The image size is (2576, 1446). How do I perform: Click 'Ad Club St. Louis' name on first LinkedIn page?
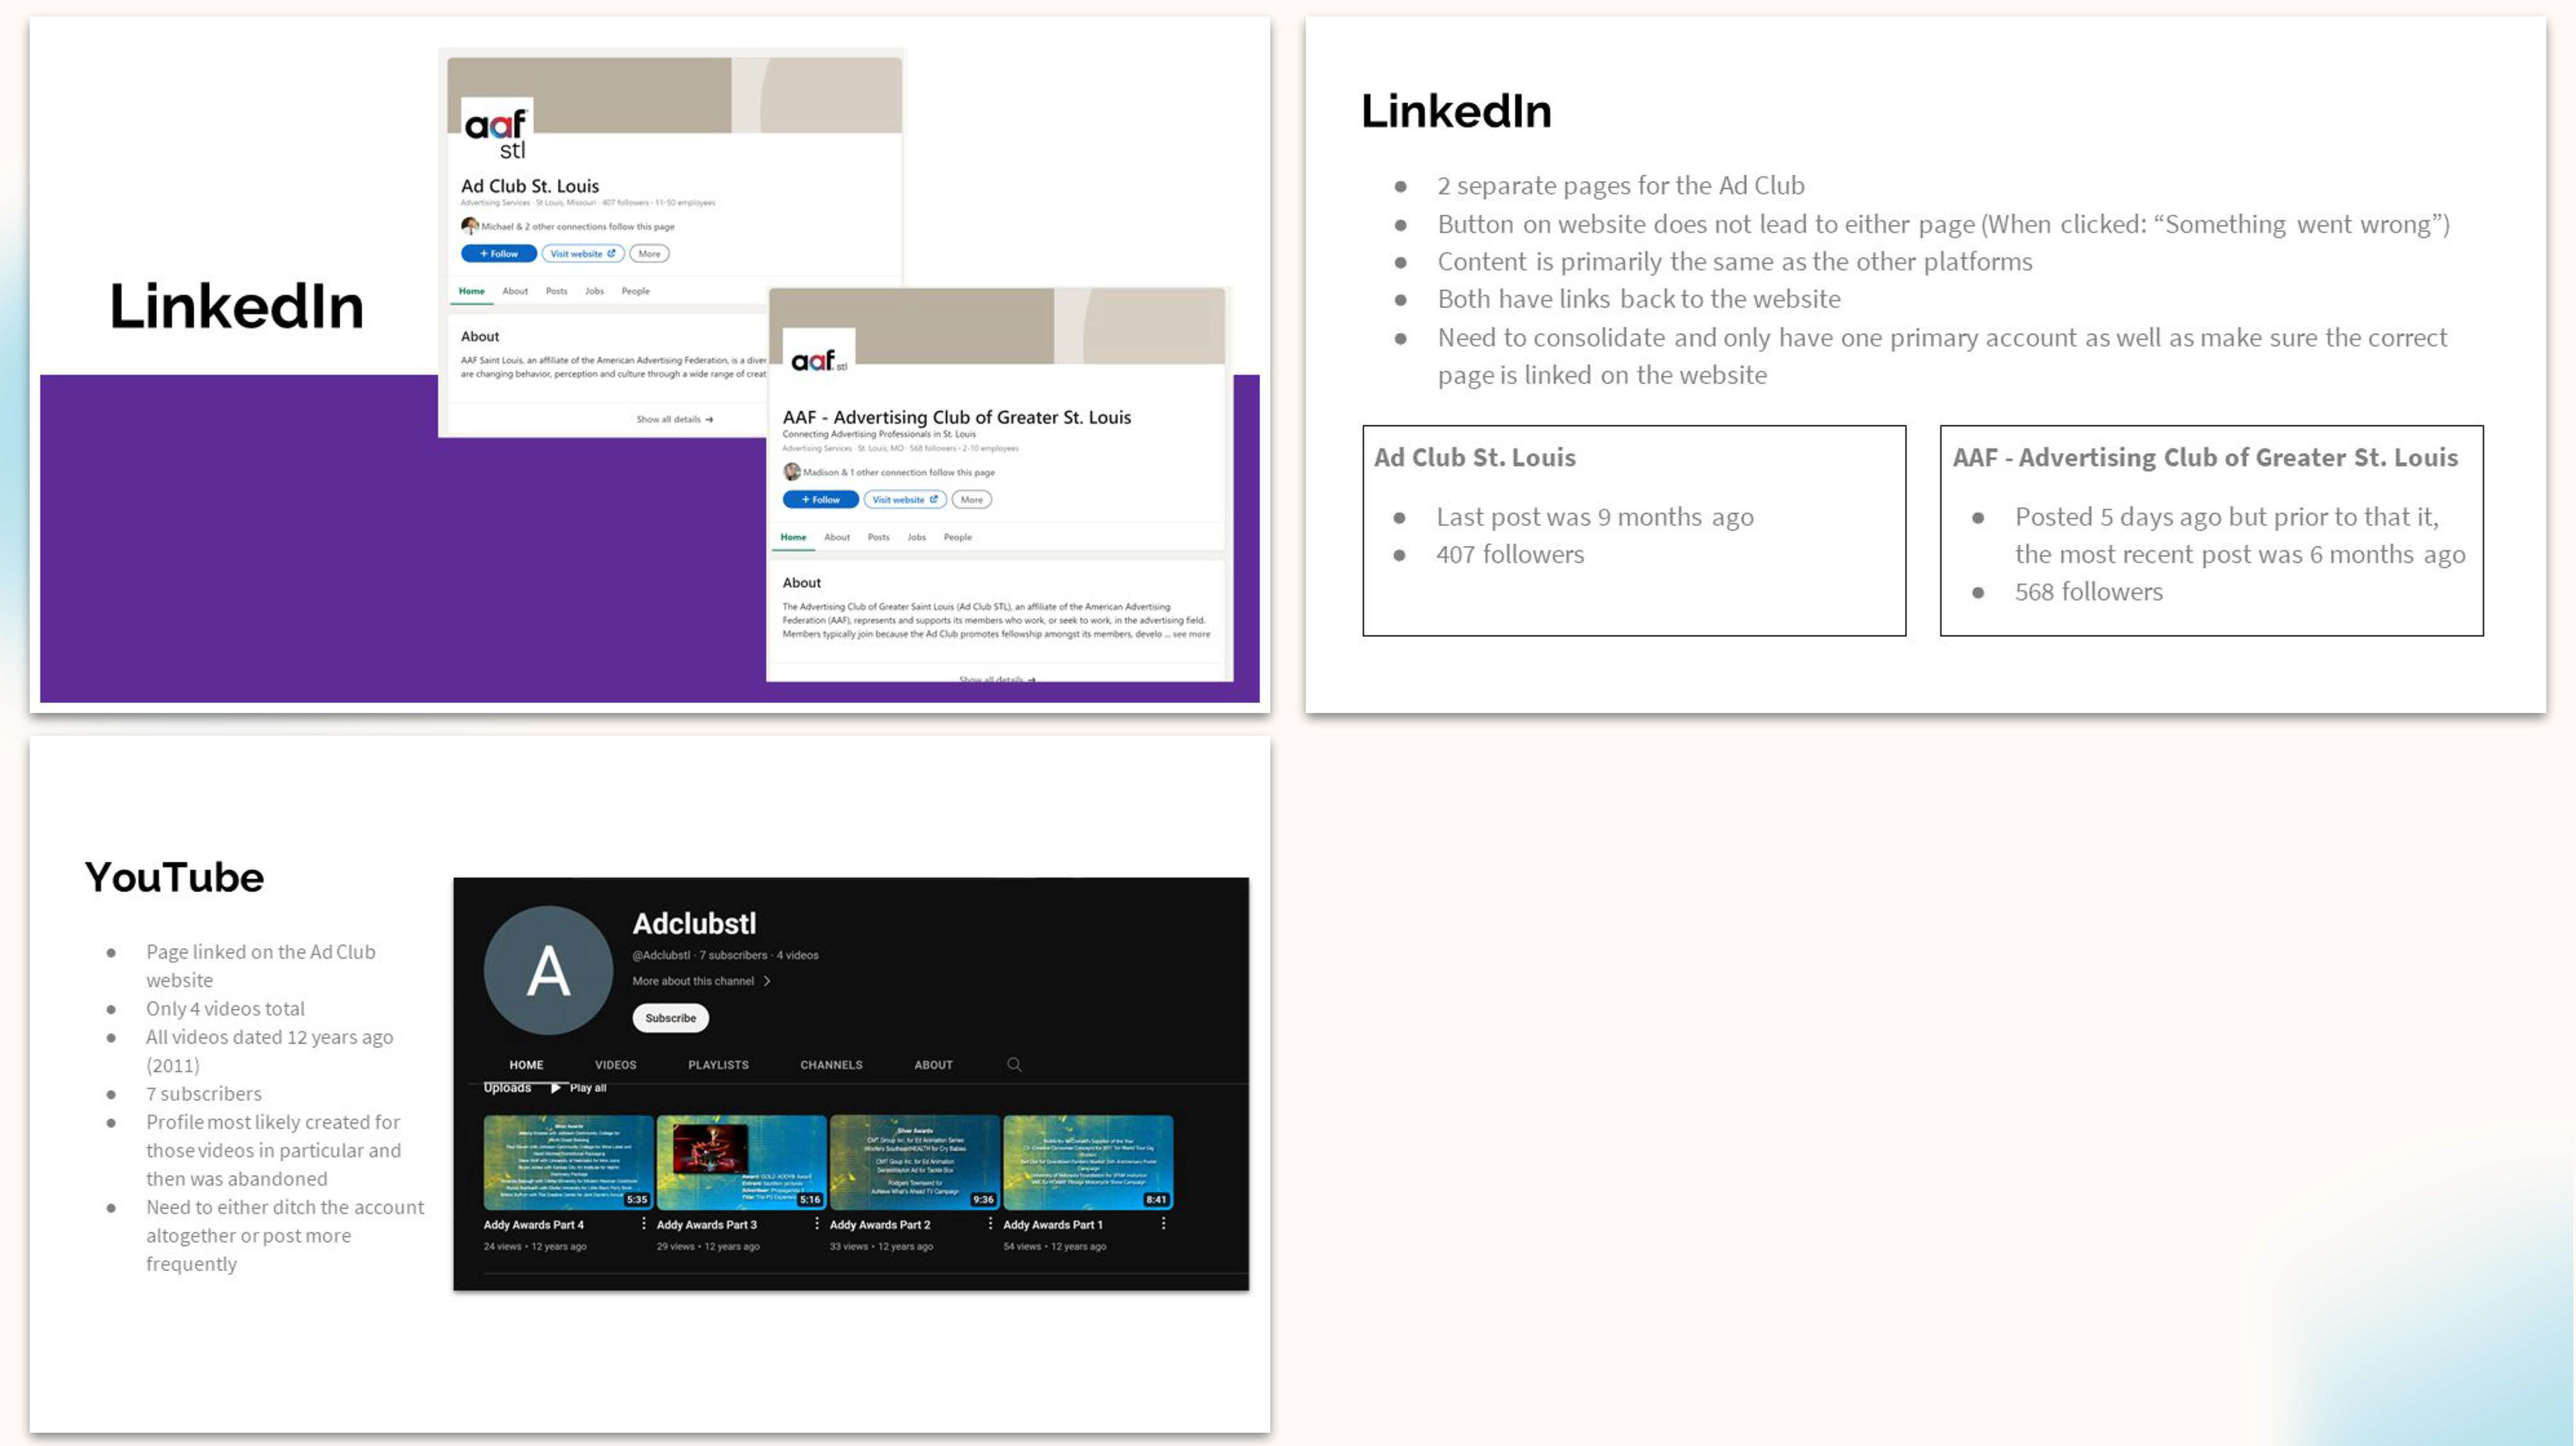pos(530,186)
